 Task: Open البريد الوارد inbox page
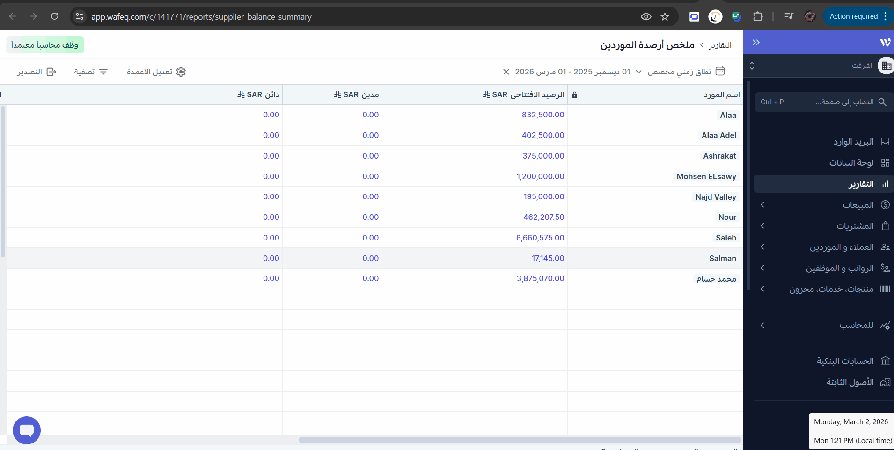(853, 142)
